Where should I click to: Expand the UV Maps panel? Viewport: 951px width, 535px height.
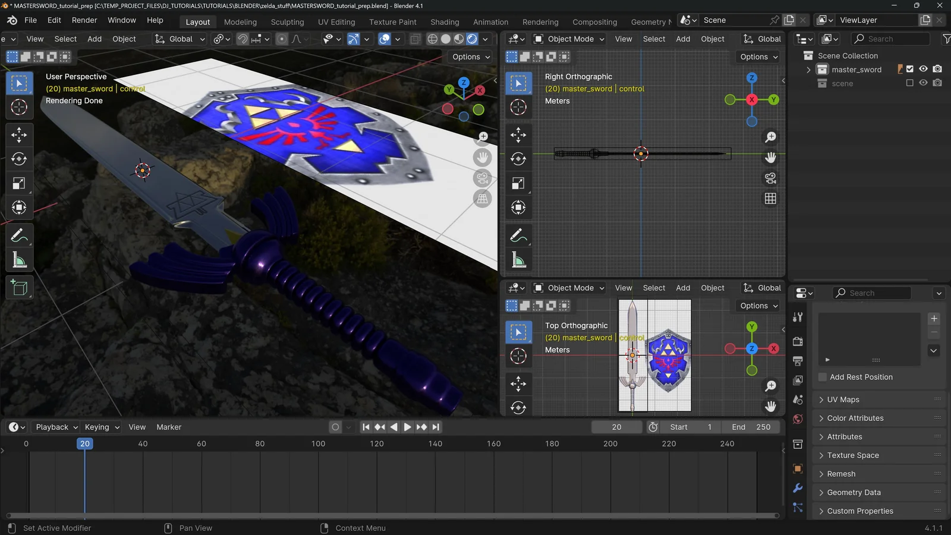[x=843, y=399]
